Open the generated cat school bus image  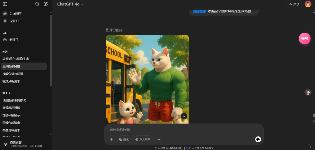148,79
